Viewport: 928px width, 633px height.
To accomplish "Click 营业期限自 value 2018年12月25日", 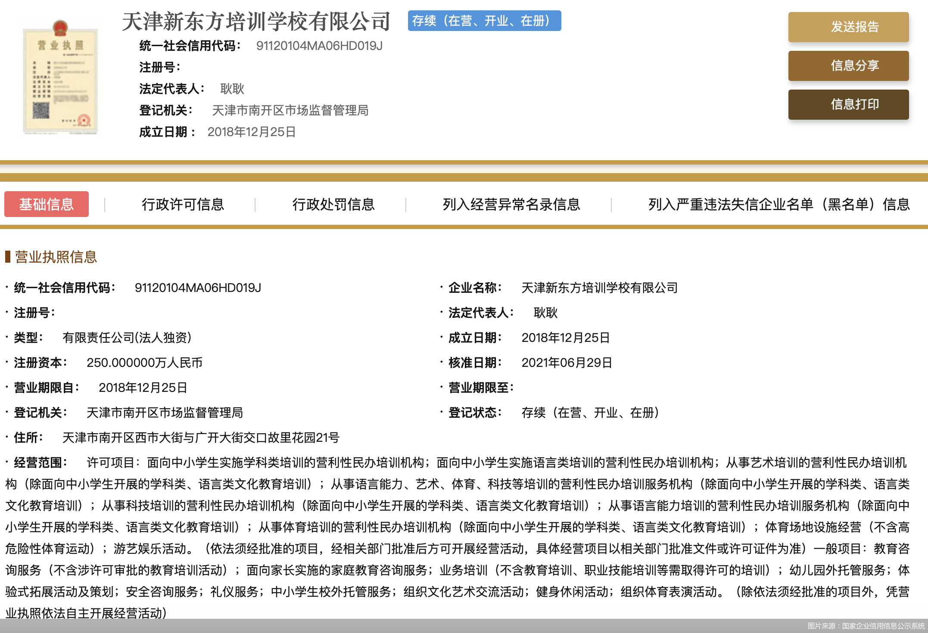I will 143,388.
